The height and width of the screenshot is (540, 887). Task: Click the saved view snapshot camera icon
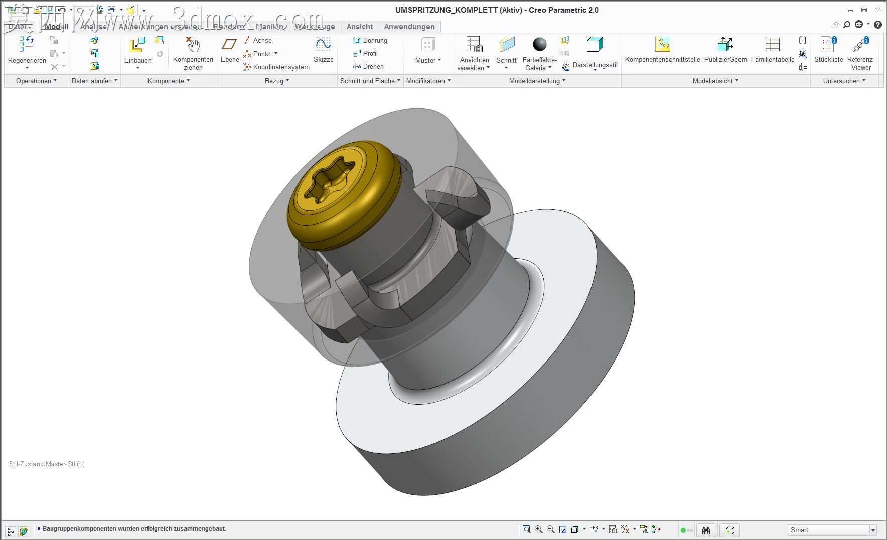[613, 529]
